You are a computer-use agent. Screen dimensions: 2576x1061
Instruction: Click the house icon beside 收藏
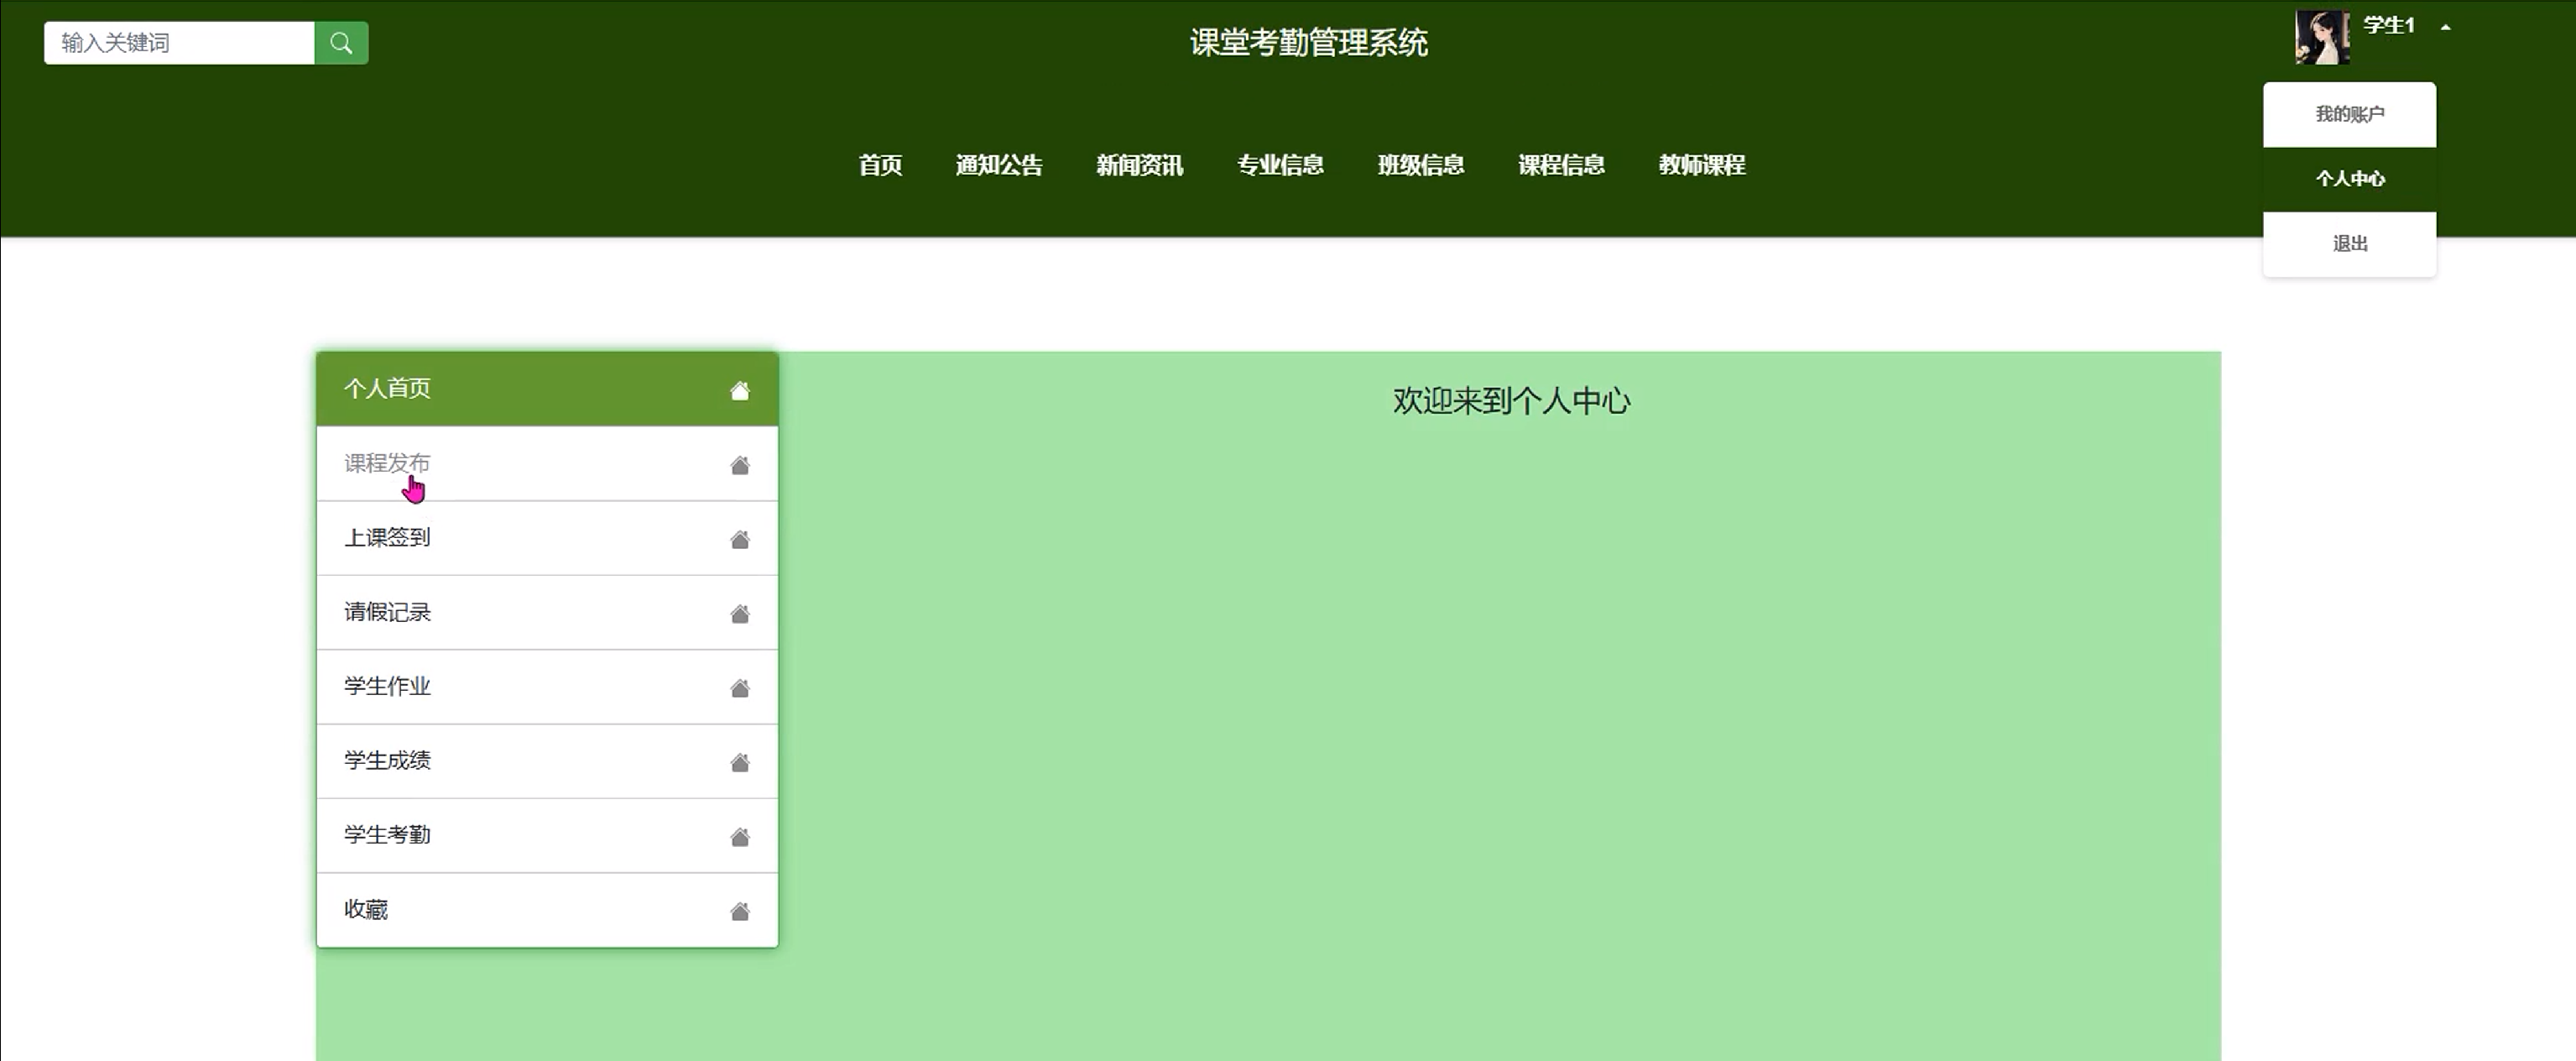click(x=739, y=911)
